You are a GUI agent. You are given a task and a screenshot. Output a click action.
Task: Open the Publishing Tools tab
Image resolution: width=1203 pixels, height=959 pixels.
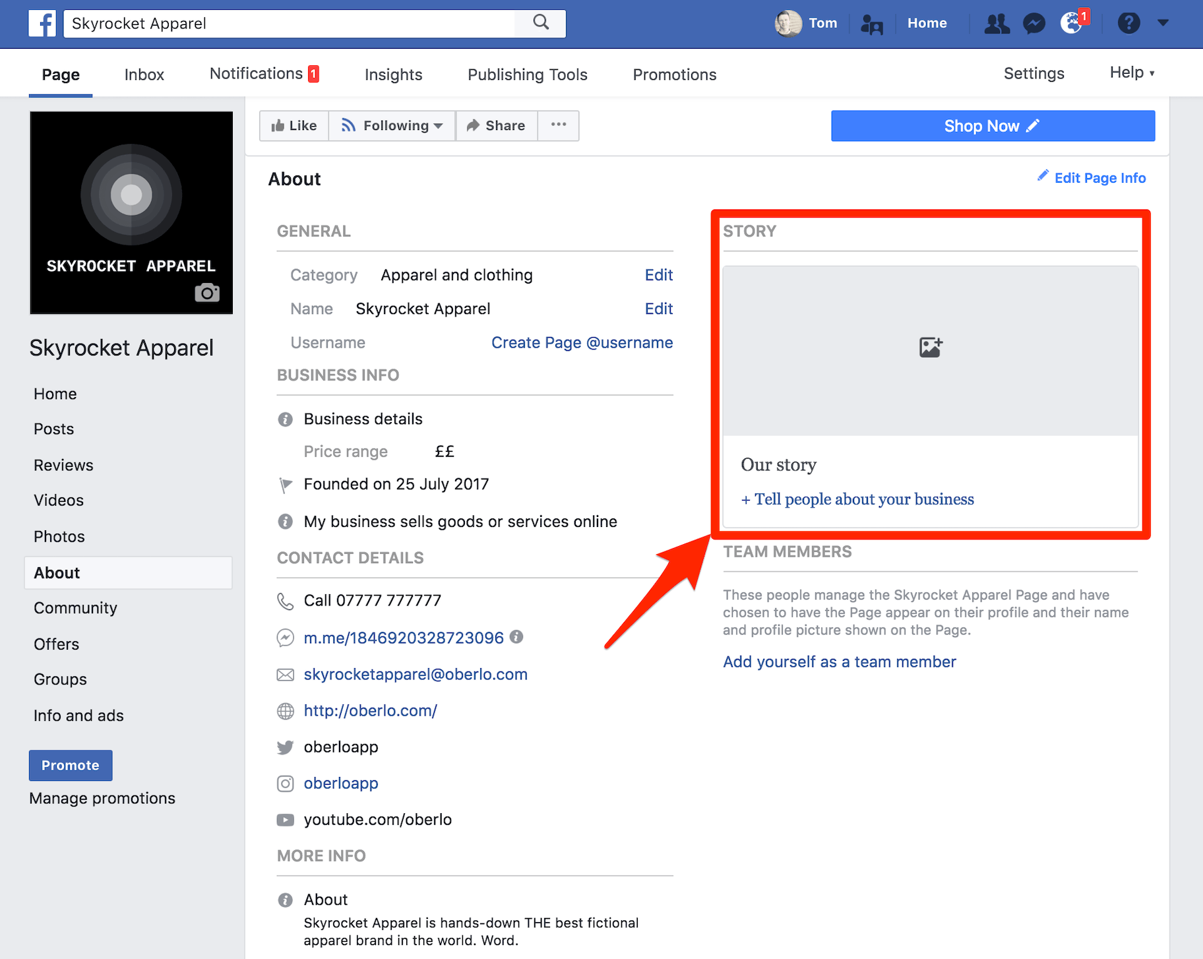pos(527,74)
